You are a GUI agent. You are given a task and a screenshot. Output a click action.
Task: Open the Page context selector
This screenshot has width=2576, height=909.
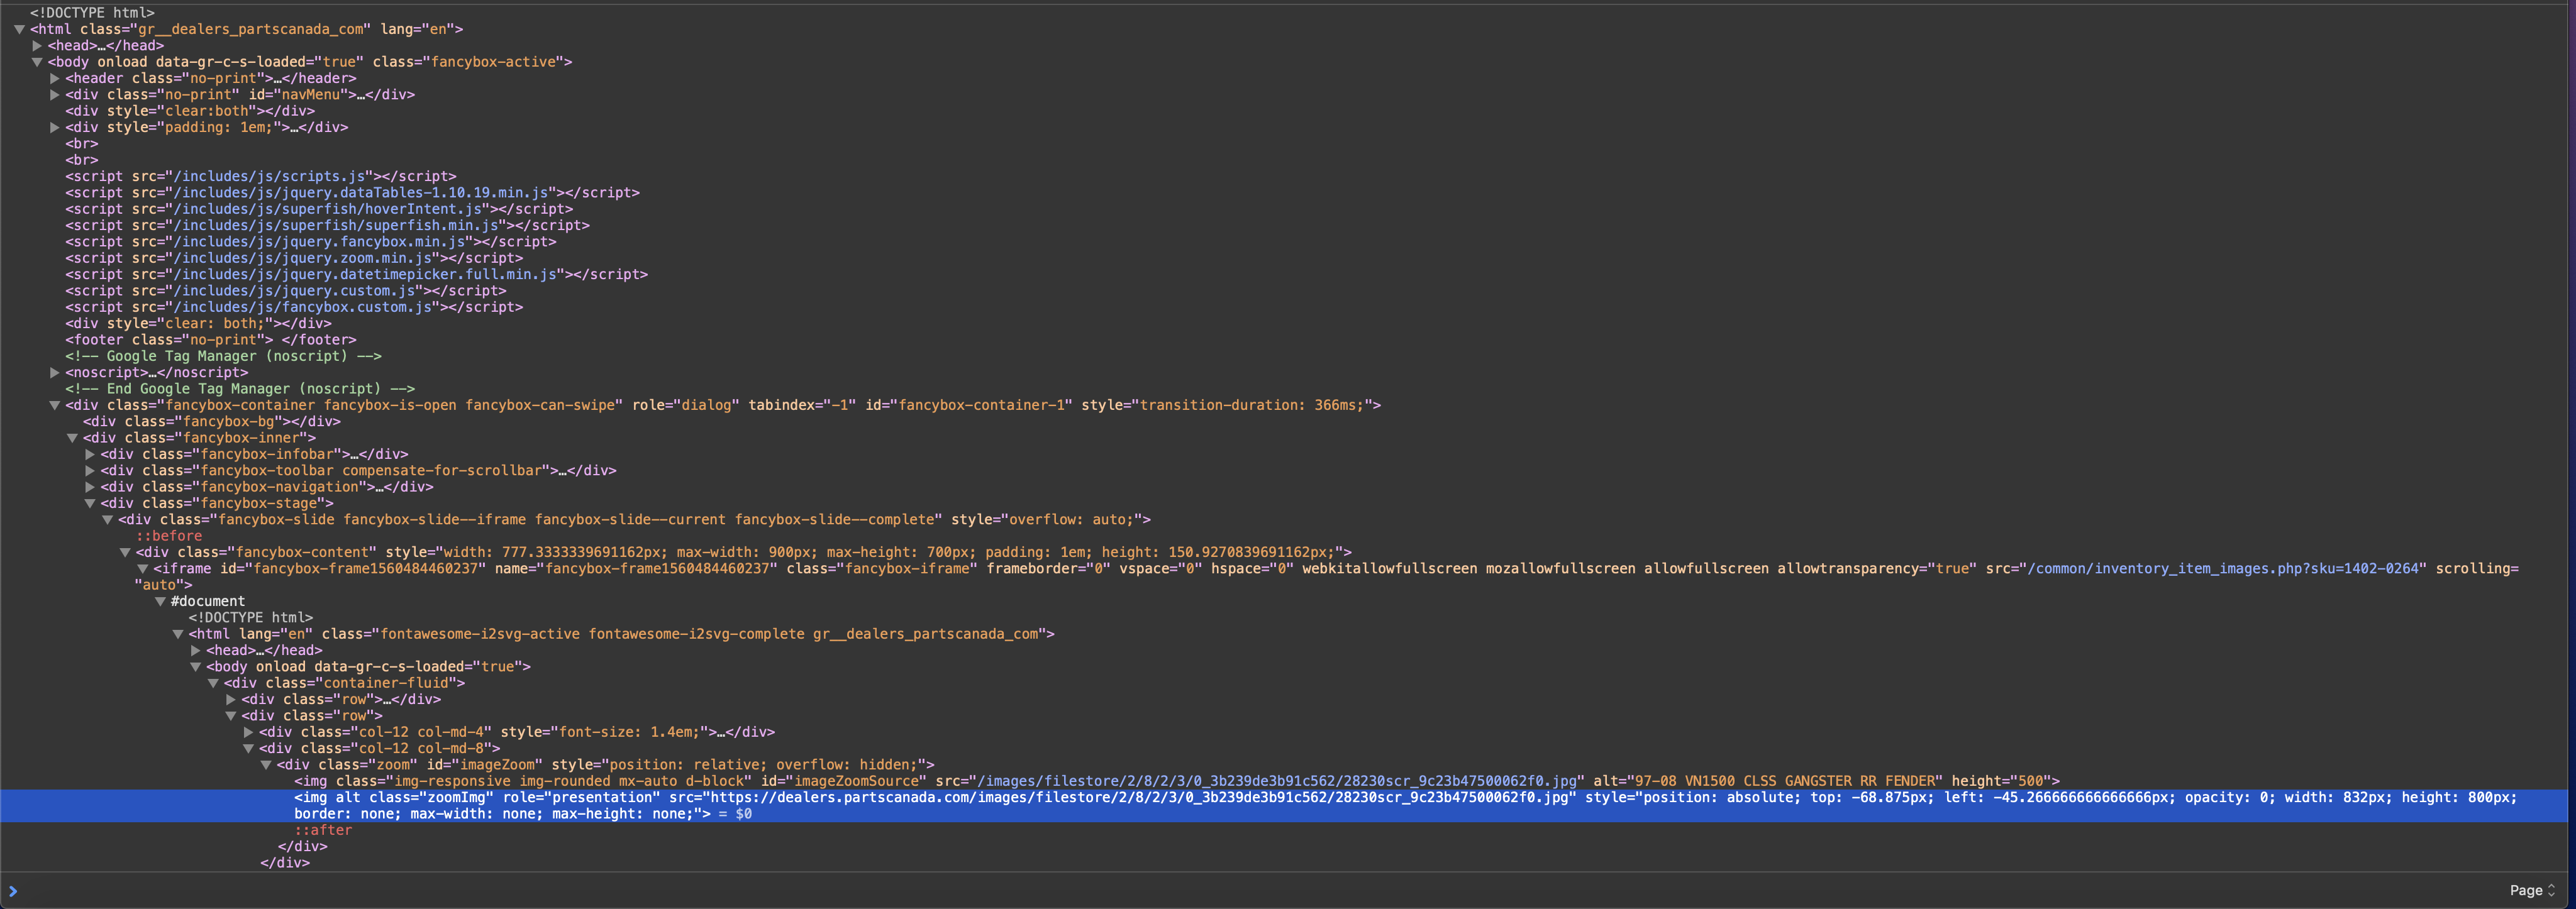(x=2531, y=890)
